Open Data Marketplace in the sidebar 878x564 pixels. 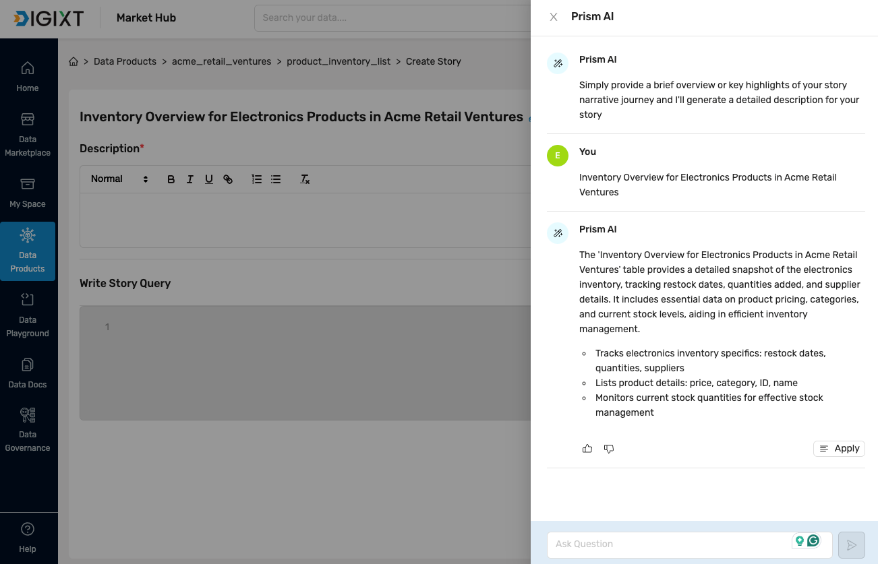tap(28, 135)
